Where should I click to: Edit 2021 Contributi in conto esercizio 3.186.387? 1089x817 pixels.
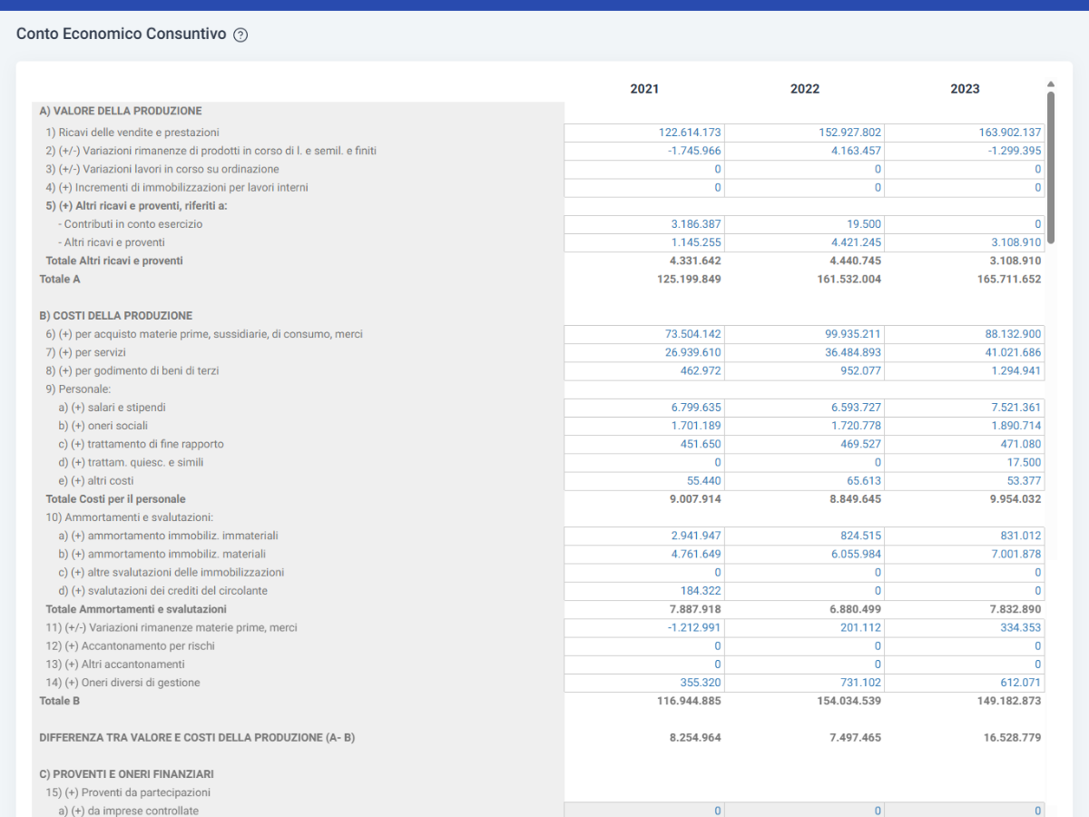[x=644, y=224]
